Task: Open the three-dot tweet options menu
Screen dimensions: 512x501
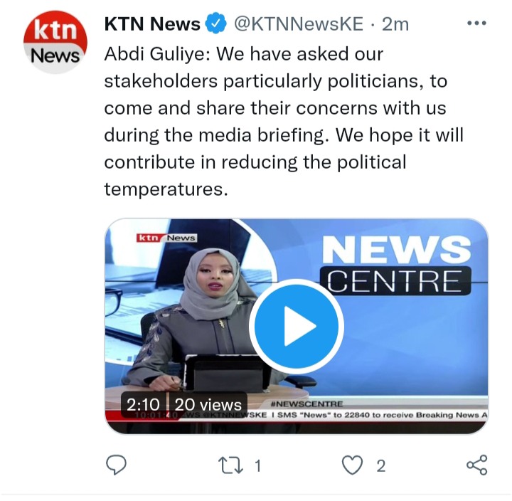Action: pos(476,23)
